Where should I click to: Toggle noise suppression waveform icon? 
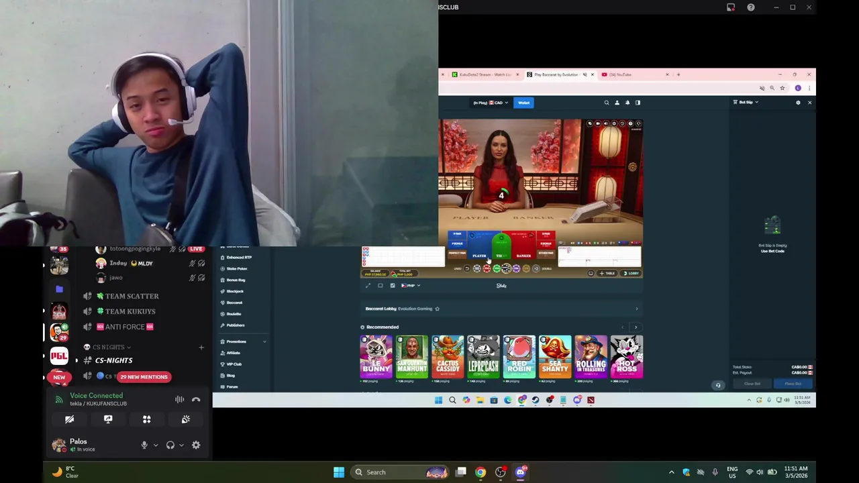[179, 400]
